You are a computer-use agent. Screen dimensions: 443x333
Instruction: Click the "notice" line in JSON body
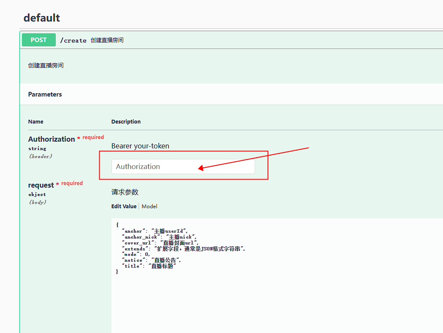(x=151, y=260)
